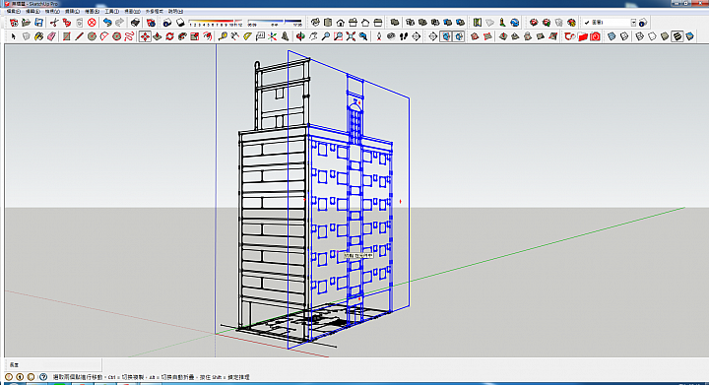Open the second menu bar item

coord(32,11)
